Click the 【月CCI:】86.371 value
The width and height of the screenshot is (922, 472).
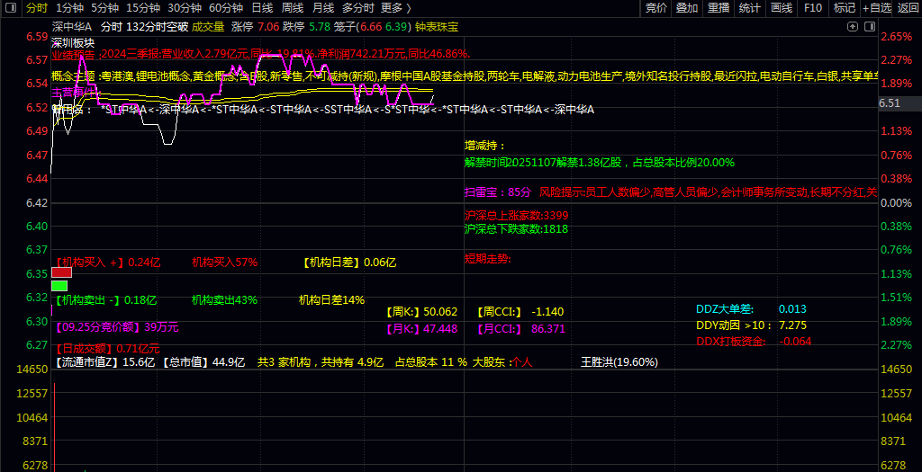(521, 329)
